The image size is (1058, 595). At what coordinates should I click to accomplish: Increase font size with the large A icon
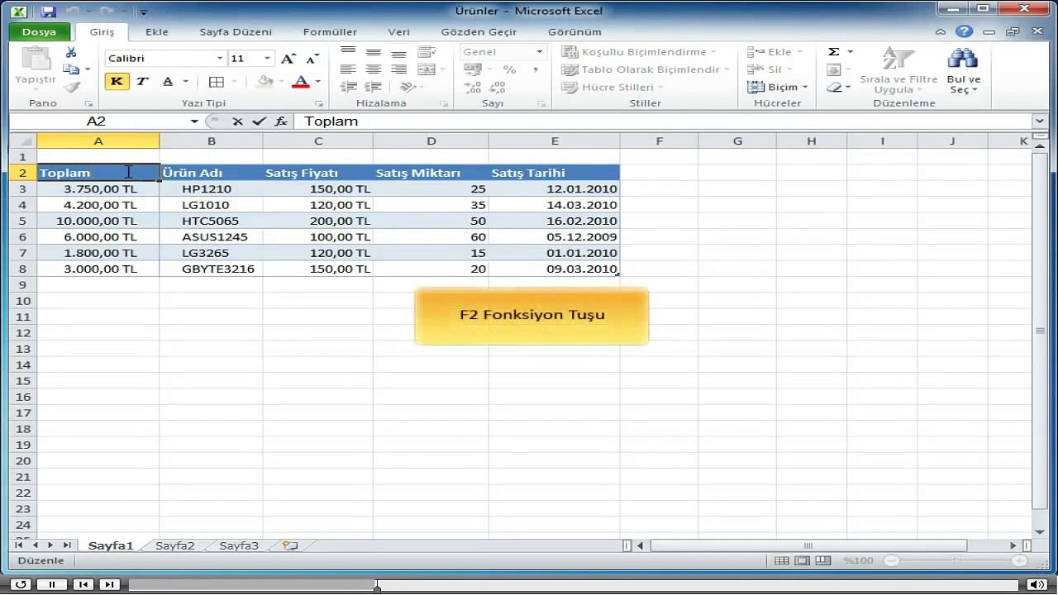tap(288, 59)
